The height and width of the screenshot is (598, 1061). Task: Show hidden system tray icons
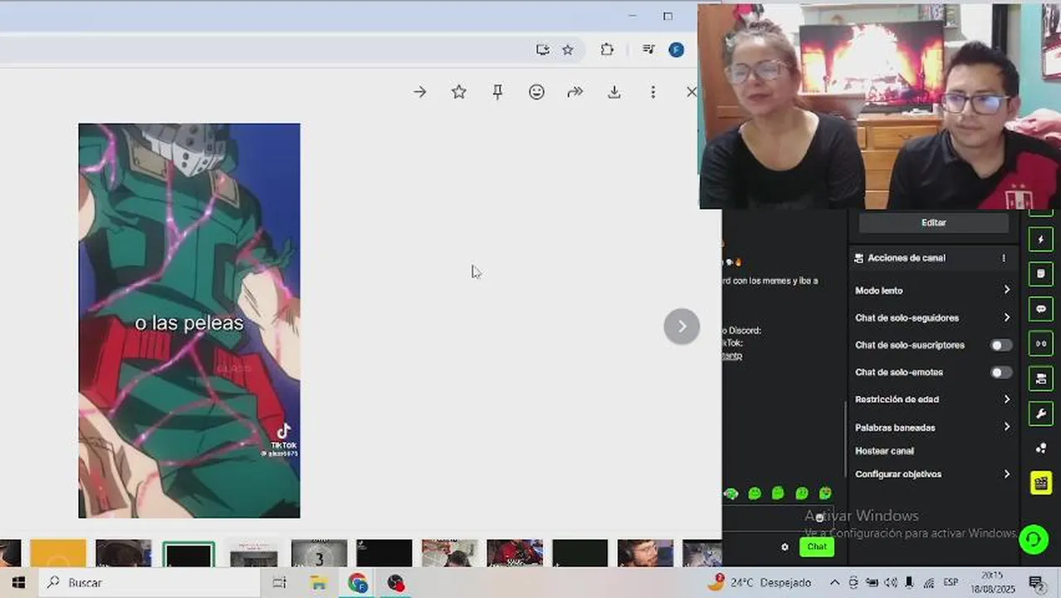pyautogui.click(x=834, y=583)
